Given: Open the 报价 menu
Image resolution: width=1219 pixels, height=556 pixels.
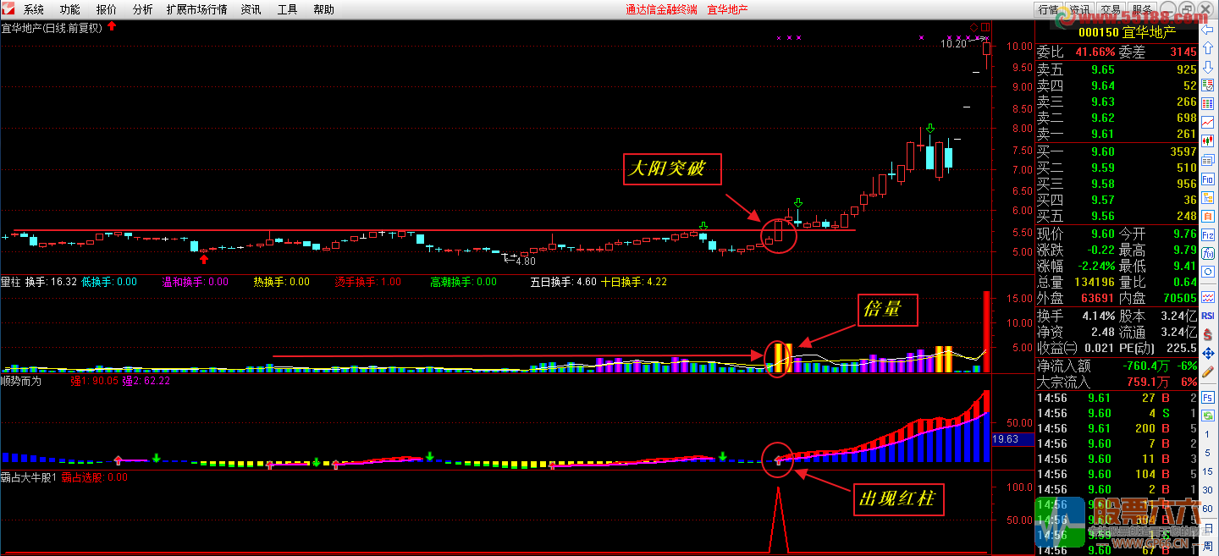Looking at the screenshot, I should click(x=107, y=9).
